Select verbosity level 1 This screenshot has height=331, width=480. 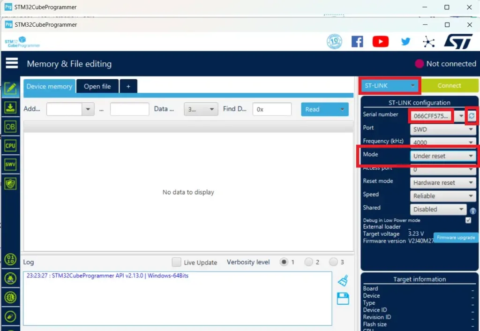[x=284, y=262]
